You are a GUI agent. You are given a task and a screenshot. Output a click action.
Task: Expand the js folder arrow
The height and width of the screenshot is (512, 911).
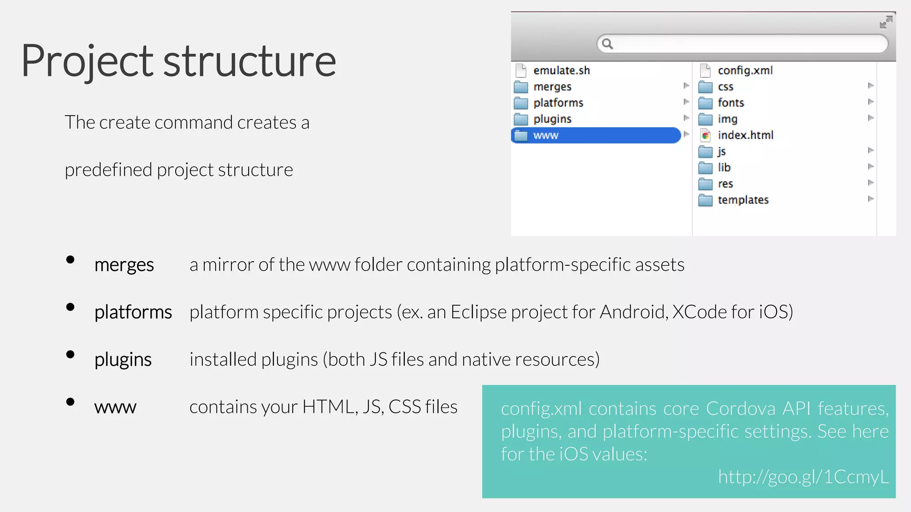click(x=871, y=150)
